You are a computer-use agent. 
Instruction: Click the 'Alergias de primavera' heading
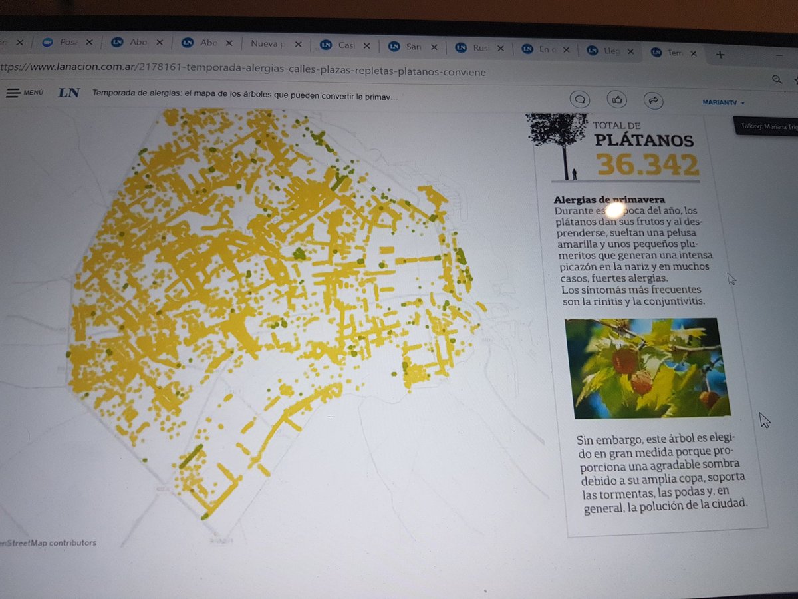tap(609, 200)
